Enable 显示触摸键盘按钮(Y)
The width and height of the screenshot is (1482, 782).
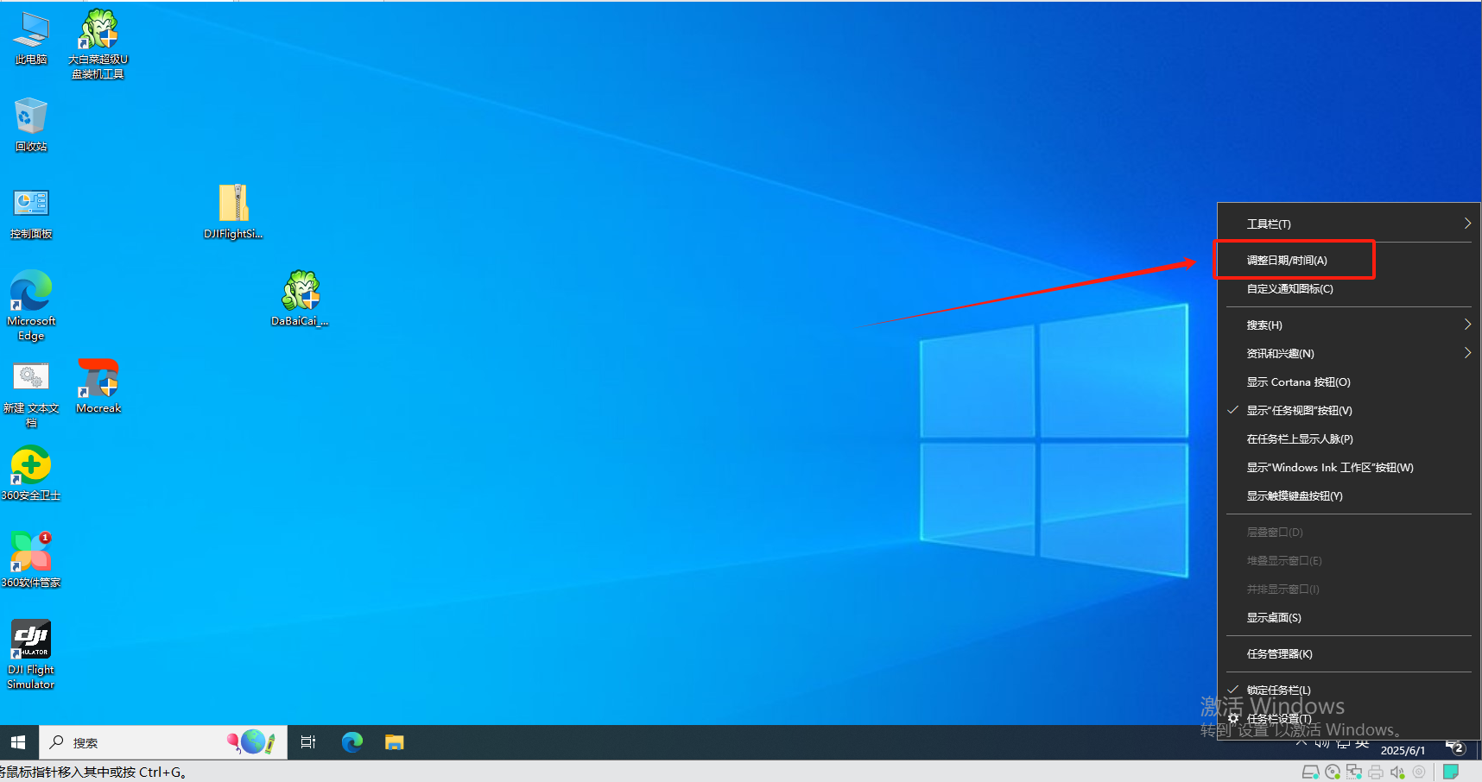tap(1348, 495)
